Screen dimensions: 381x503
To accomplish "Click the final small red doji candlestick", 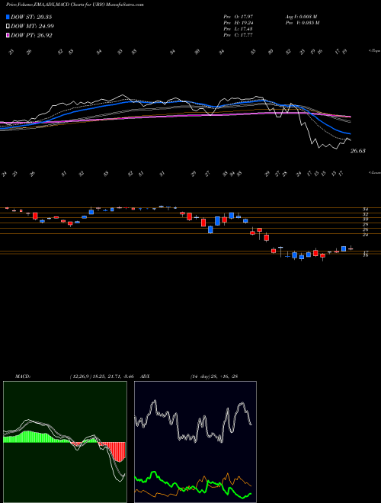I will (351, 248).
